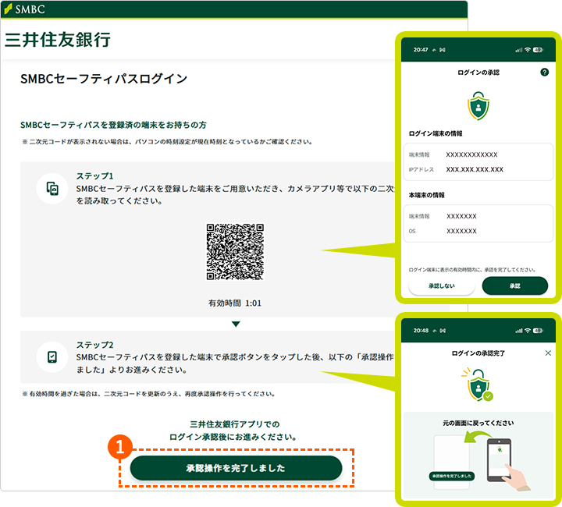Click the down triangle between the steps
This screenshot has height=507, width=562.
pyautogui.click(x=236, y=324)
